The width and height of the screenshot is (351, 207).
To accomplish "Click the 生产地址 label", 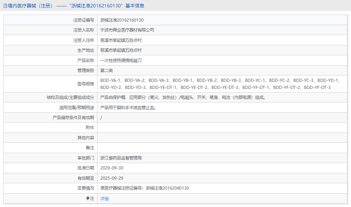I will 86,50.
